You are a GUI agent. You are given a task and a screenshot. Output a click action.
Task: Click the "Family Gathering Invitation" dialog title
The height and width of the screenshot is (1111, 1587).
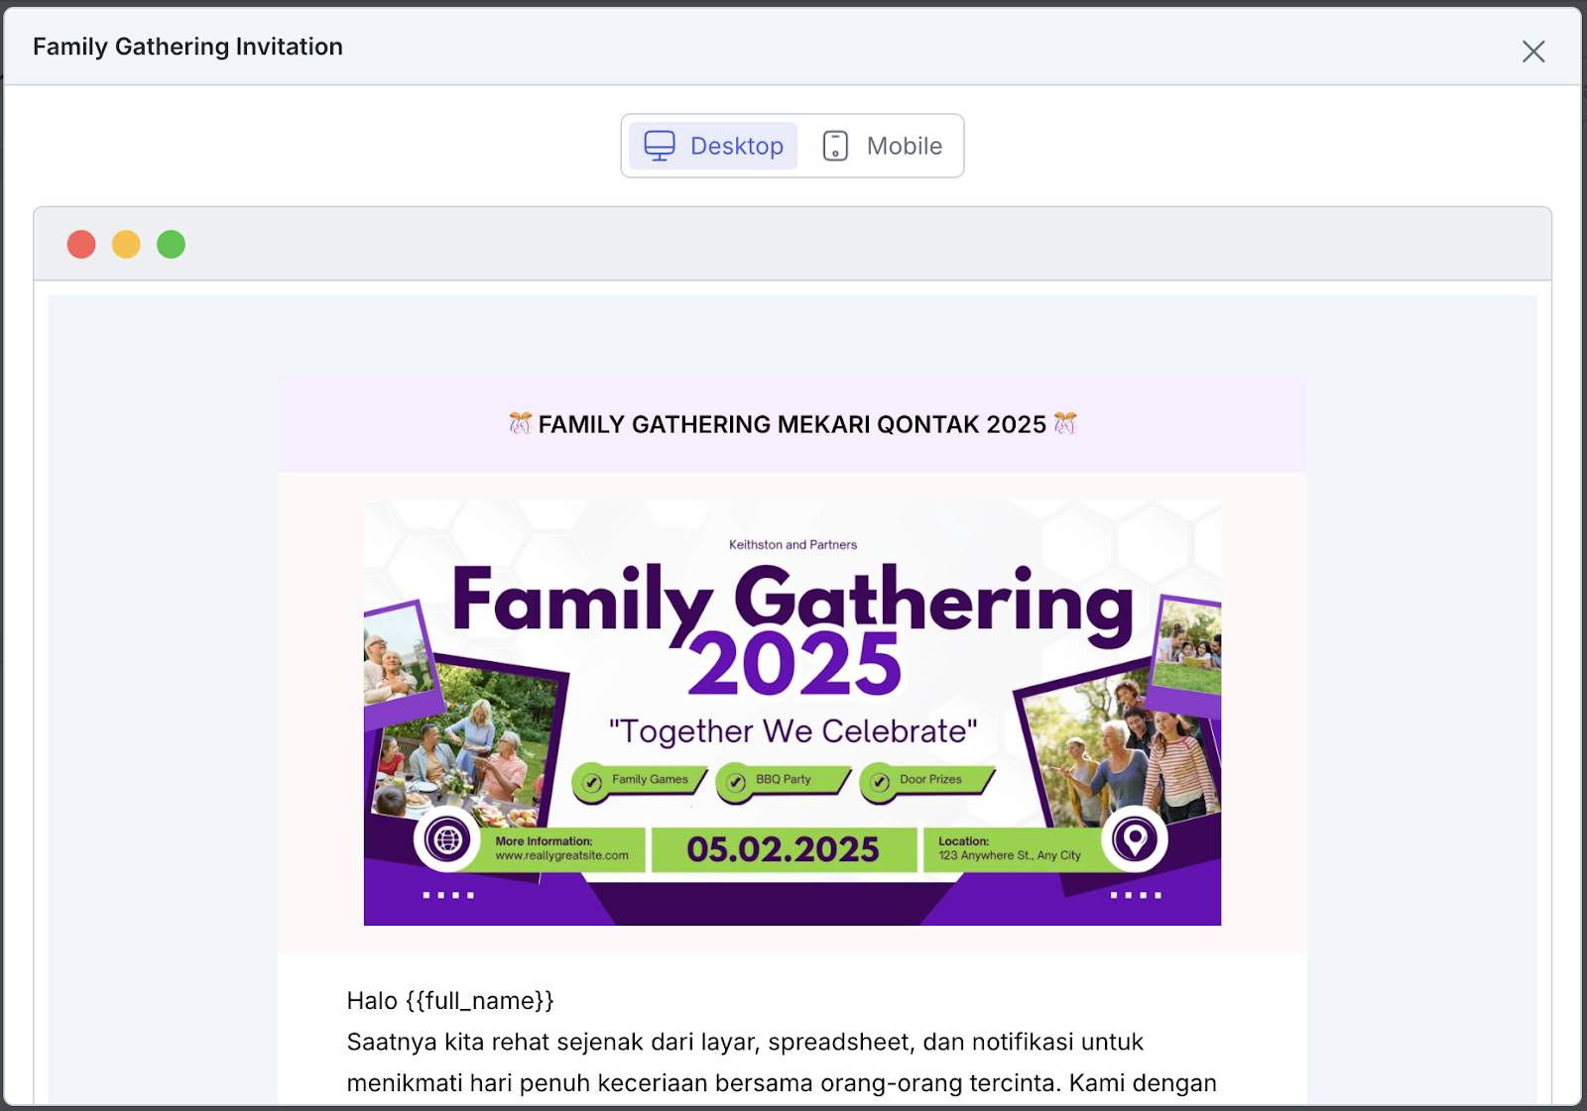pyautogui.click(x=187, y=47)
